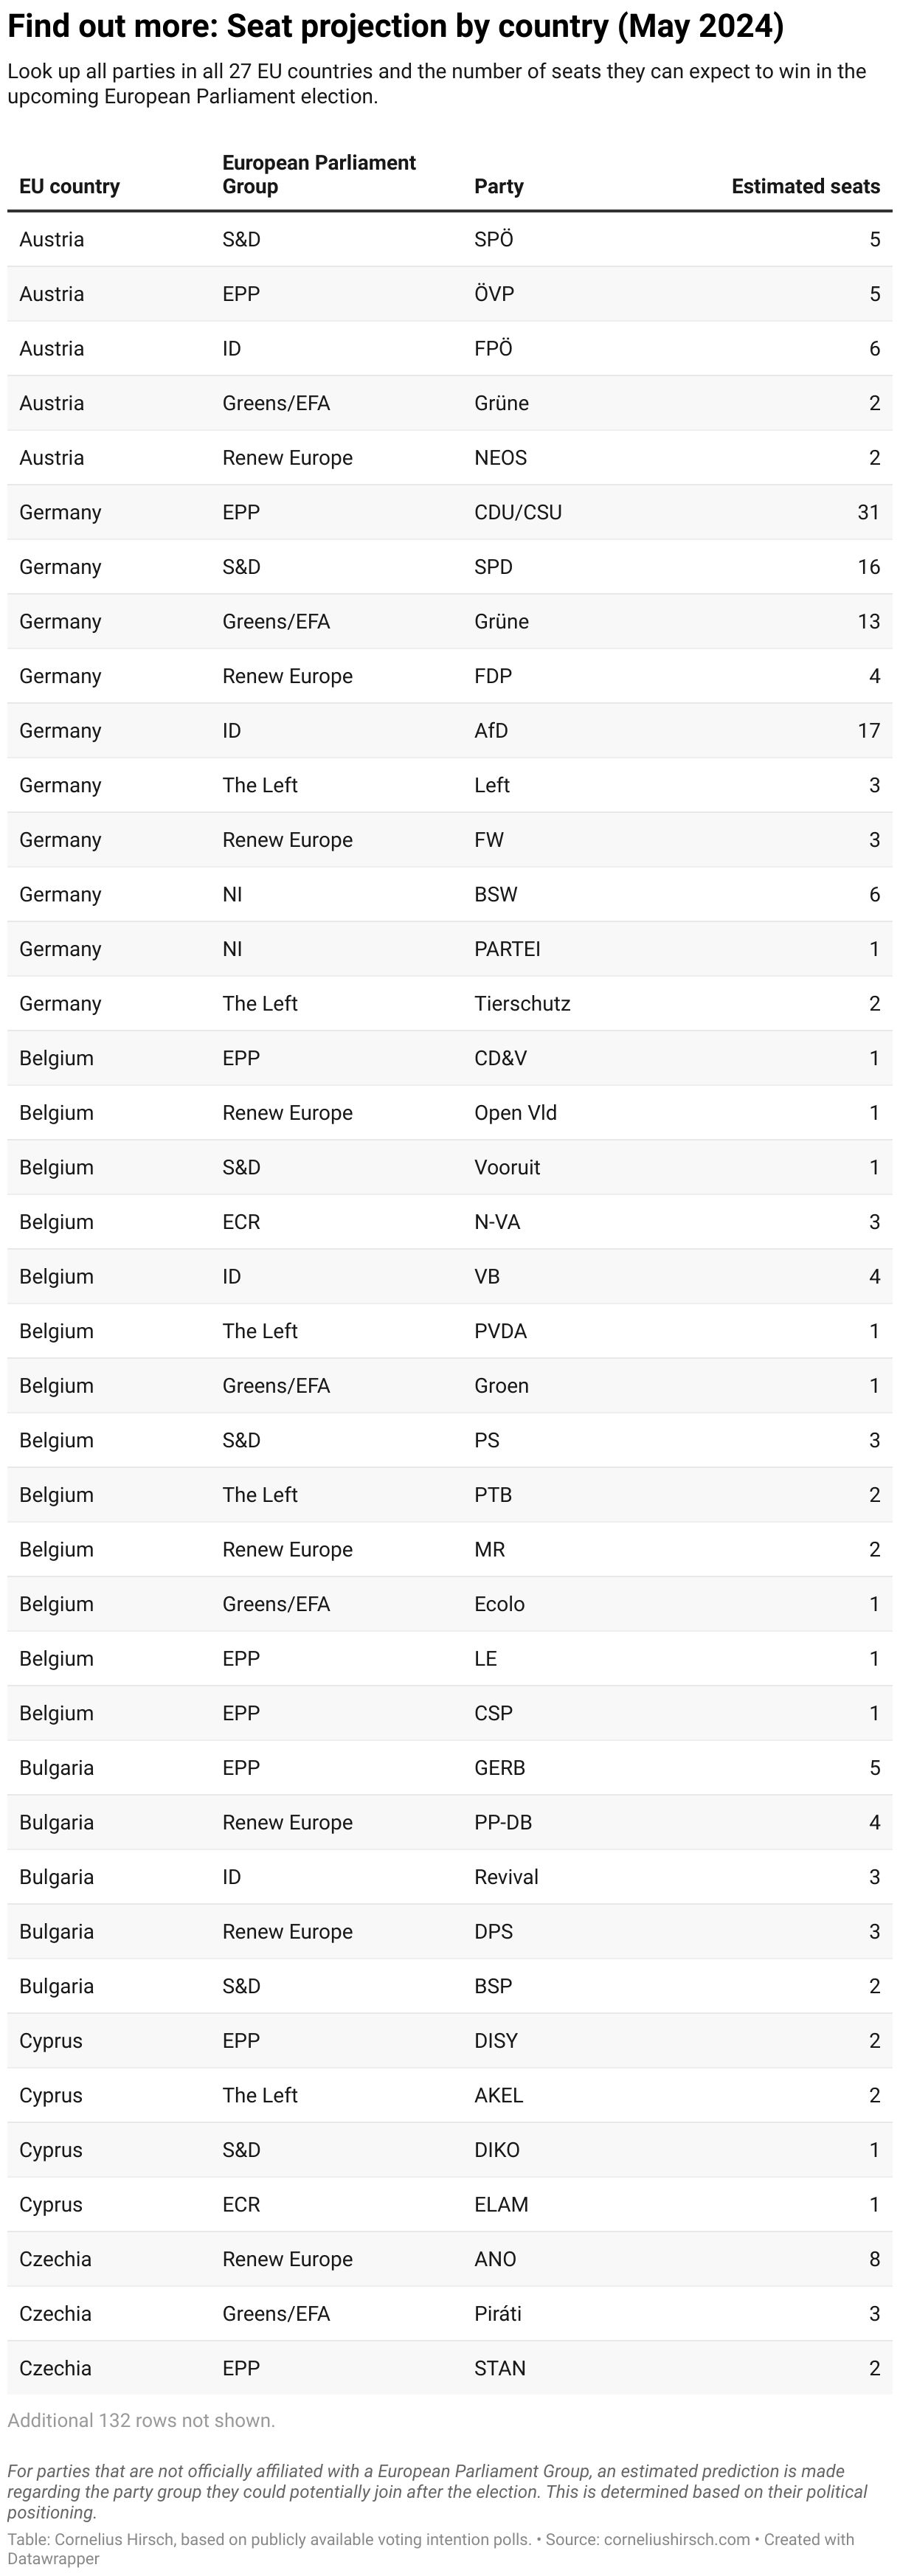Click the 'Additional 132 rows not shown' note
Screen dimensions: 900x2576
point(141,2420)
